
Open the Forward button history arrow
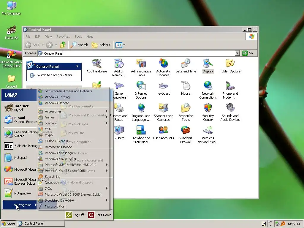pos(56,45)
